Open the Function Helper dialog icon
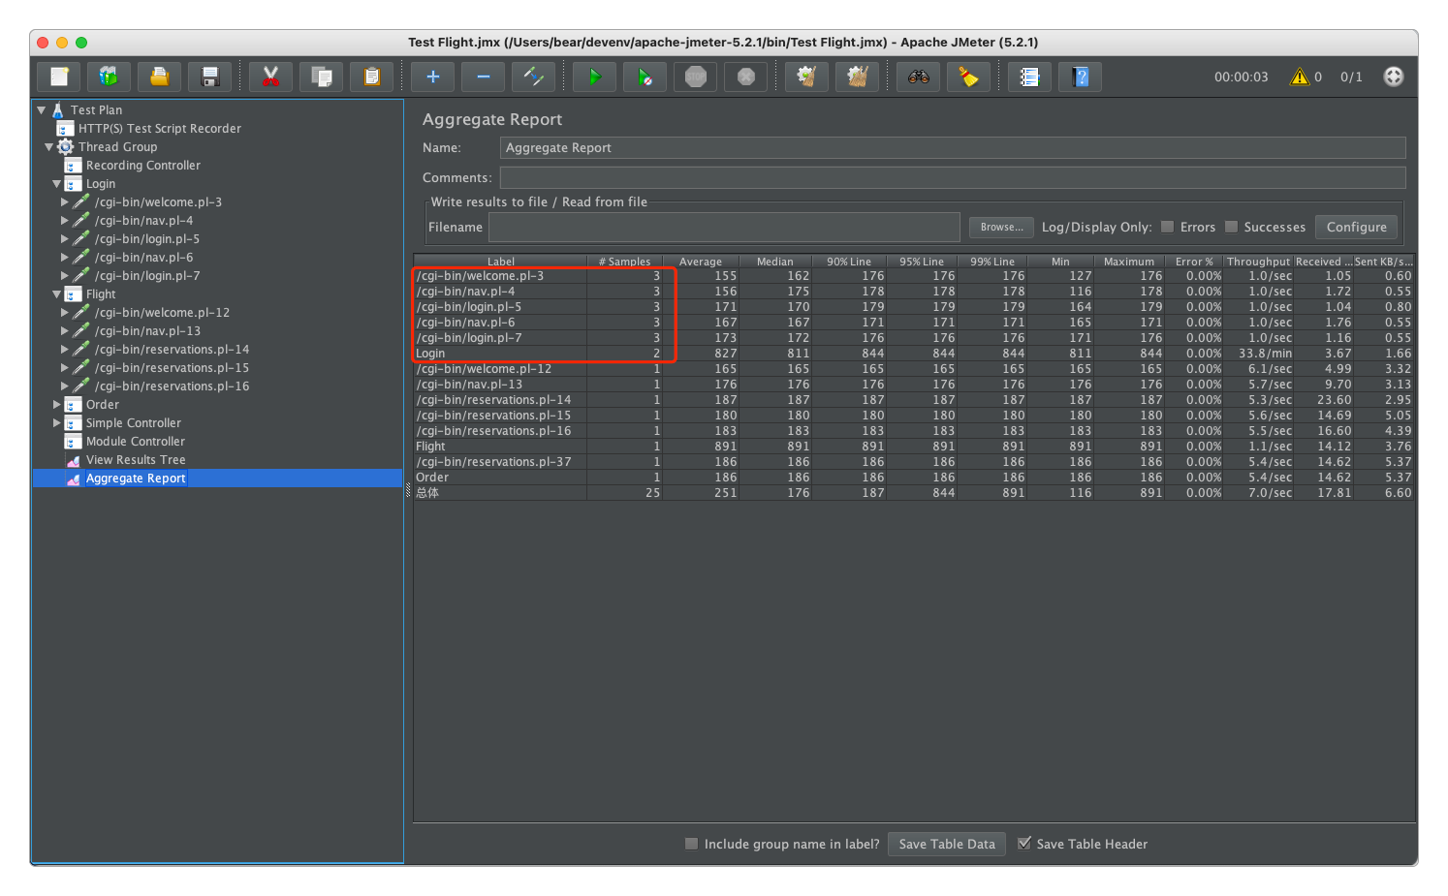The image size is (1448, 896). tap(1029, 77)
